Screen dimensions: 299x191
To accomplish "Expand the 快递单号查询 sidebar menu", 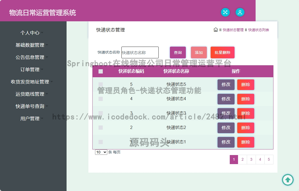I will pyautogui.click(x=32, y=106).
